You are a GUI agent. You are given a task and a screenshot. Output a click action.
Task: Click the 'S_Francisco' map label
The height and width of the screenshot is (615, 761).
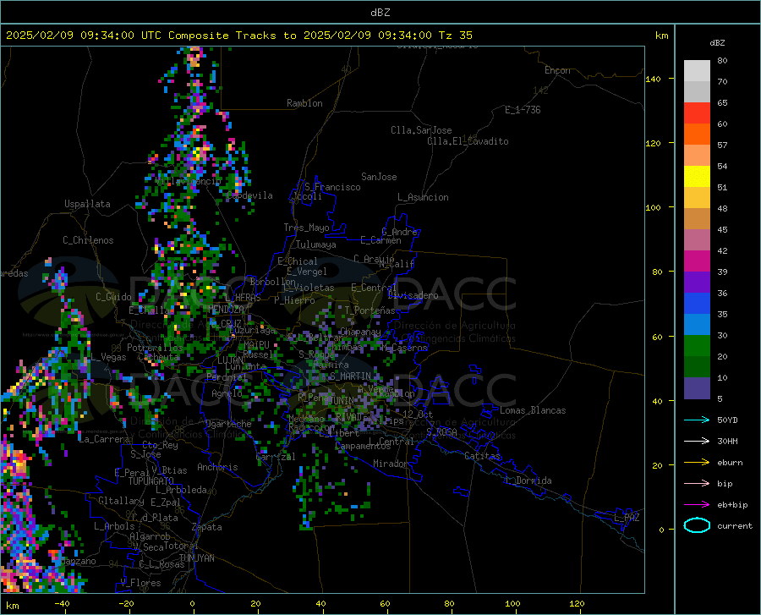(x=332, y=187)
